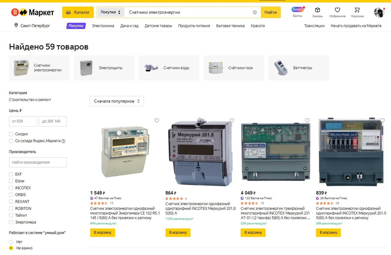Open Электроника navigation item
Screen dimensions: 391x255
103,26
